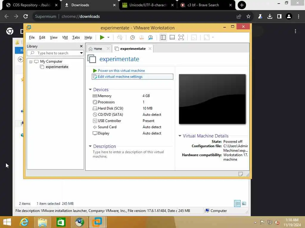Open the browser profile icon
The image size is (305, 228).
click(x=289, y=17)
